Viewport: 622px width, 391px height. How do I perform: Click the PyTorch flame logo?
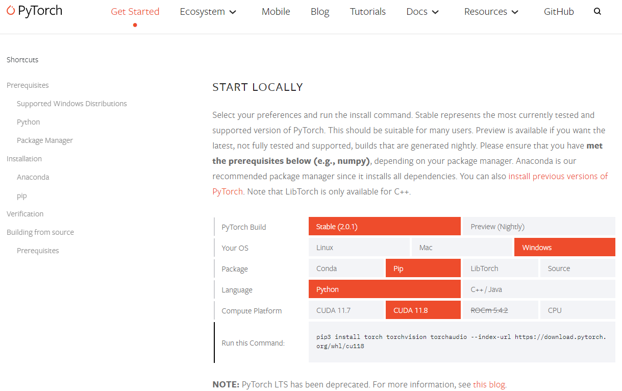(x=11, y=11)
